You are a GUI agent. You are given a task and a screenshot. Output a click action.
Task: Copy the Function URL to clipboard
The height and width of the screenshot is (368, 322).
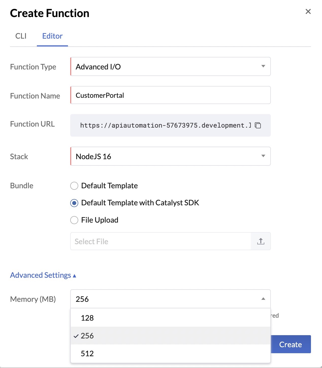point(258,125)
